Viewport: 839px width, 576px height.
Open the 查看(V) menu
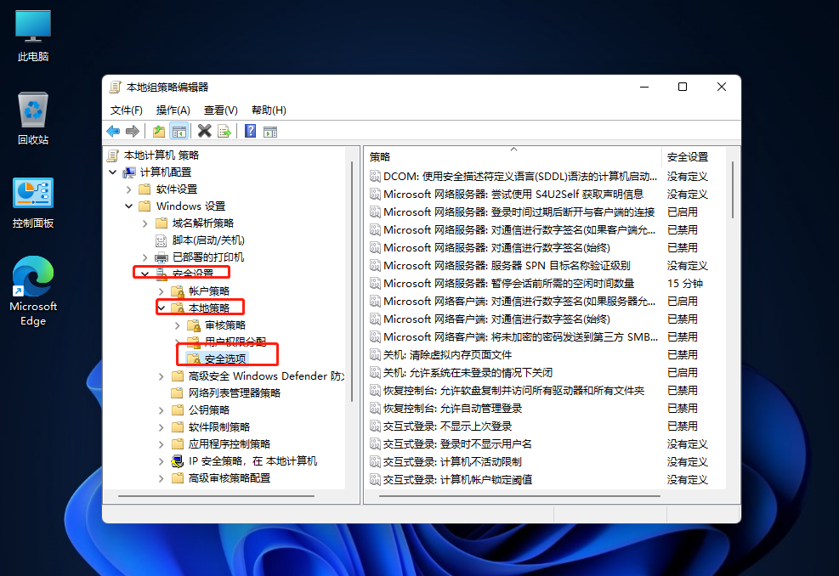click(x=220, y=110)
